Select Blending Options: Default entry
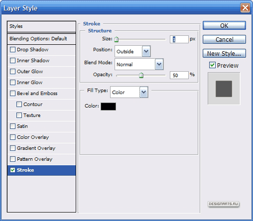This screenshot has width=253, height=221. [x=41, y=39]
